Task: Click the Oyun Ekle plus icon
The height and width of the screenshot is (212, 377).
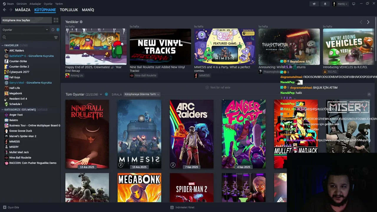Action: click(x=4, y=207)
